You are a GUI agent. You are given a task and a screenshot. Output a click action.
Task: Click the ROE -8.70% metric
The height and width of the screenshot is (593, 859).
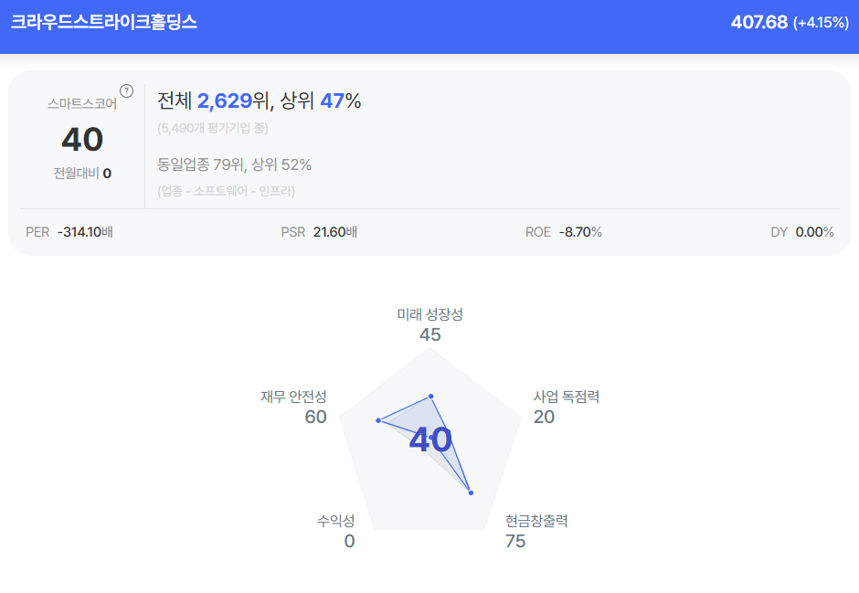[x=563, y=232]
